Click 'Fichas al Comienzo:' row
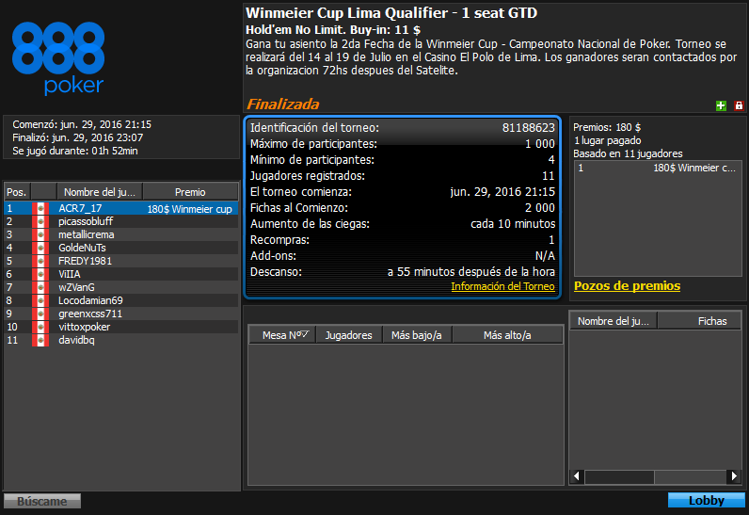This screenshot has height=515, width=749. [402, 208]
